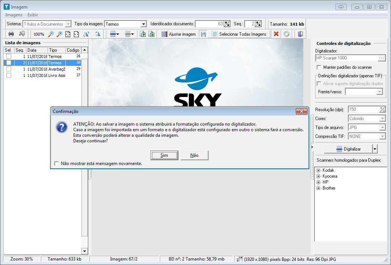Open the Digitalizar split-button arrow
Viewport: 391px width, 265px height.
[375, 149]
